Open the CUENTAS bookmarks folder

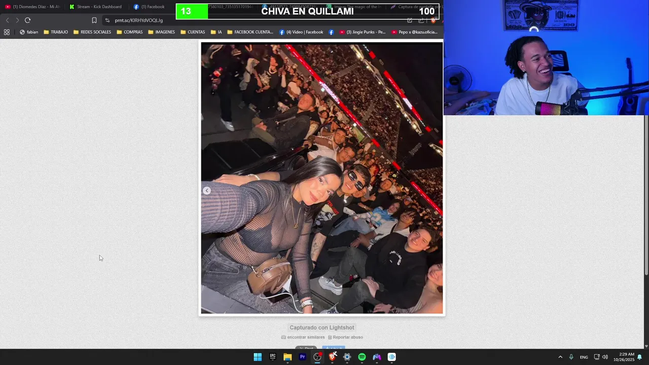pos(193,32)
